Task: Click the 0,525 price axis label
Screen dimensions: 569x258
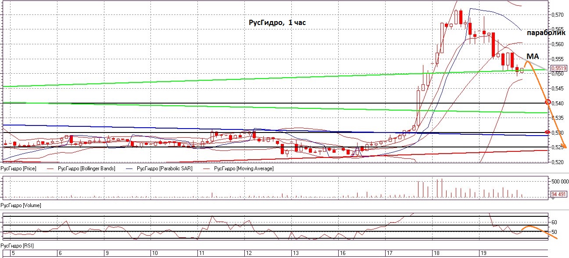Action: [557, 147]
